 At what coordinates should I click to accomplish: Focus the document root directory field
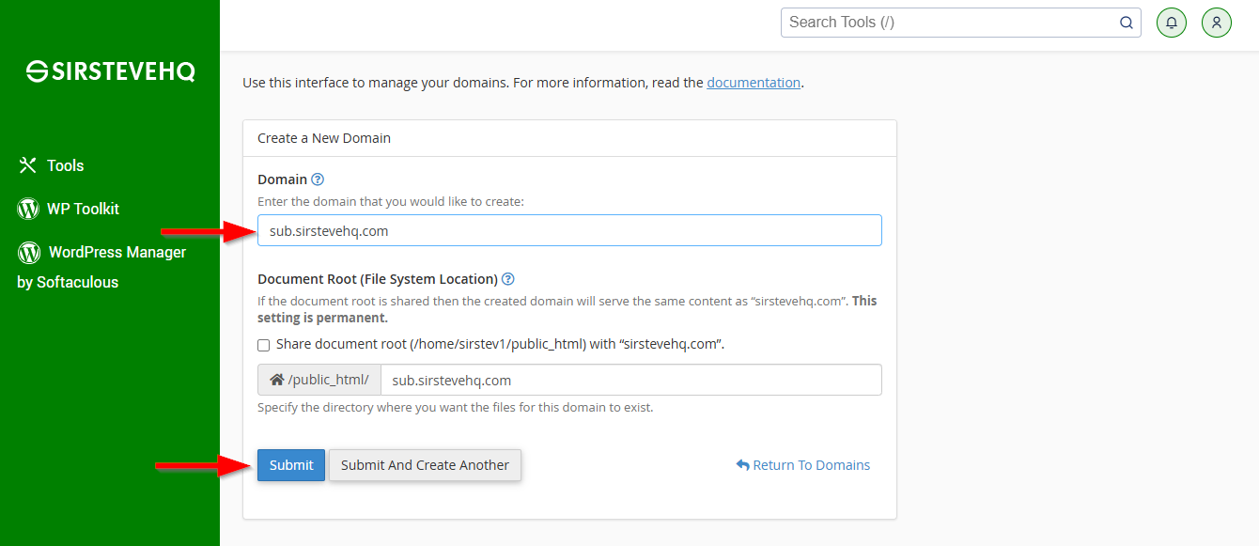[631, 380]
